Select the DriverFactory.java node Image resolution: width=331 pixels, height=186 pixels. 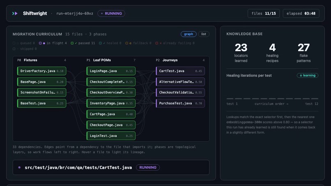(x=41, y=71)
